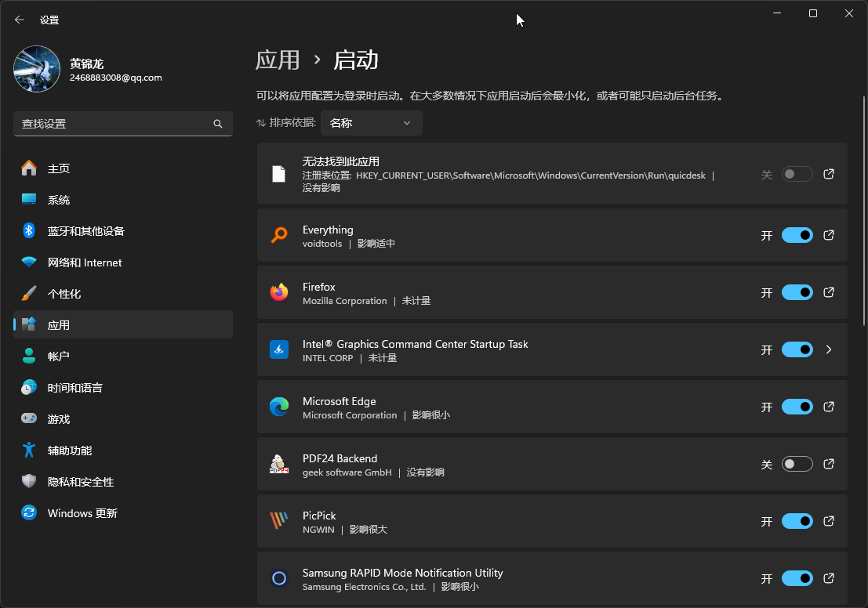This screenshot has width=868, height=608.
Task: Disable Everything startup toggle
Action: tap(797, 235)
